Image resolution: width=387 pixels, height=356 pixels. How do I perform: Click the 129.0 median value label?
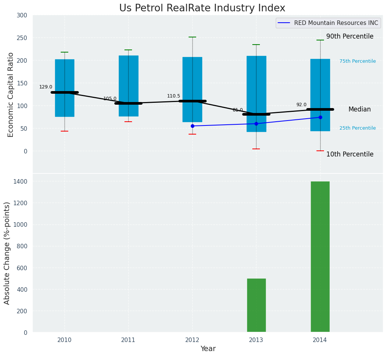[46, 87]
